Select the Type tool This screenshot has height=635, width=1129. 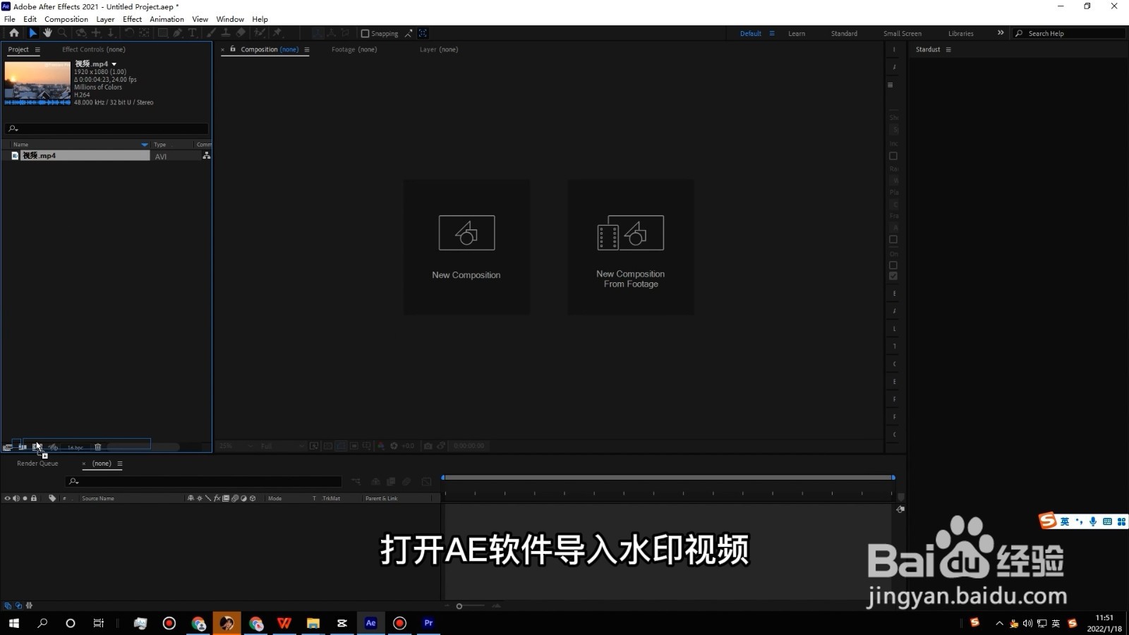click(192, 33)
